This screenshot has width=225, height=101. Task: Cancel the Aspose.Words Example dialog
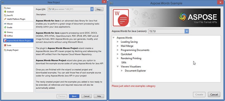[214, 95]
